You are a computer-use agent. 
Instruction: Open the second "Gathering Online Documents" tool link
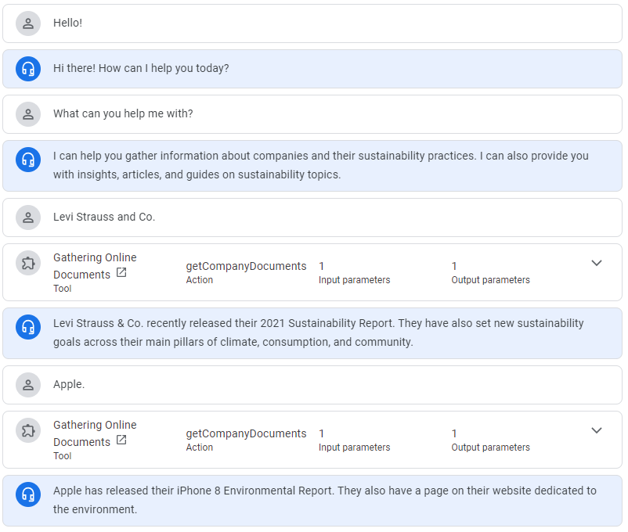[94, 433]
